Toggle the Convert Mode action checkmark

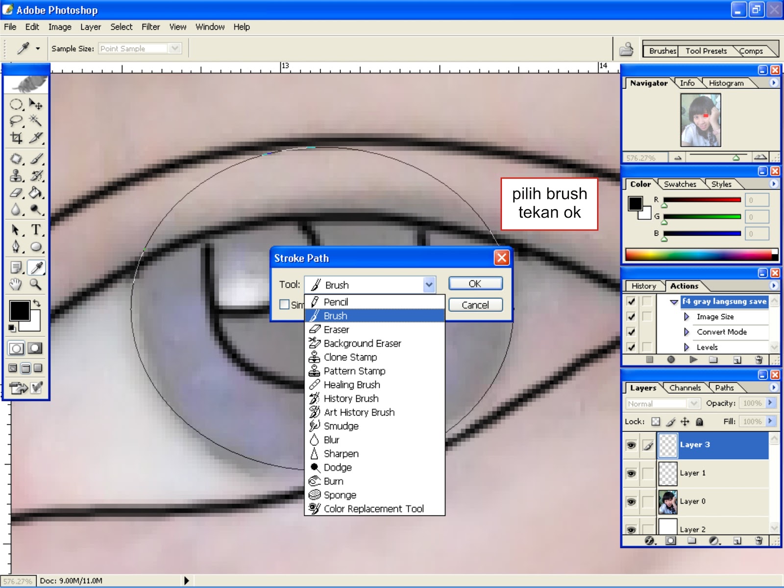[631, 332]
